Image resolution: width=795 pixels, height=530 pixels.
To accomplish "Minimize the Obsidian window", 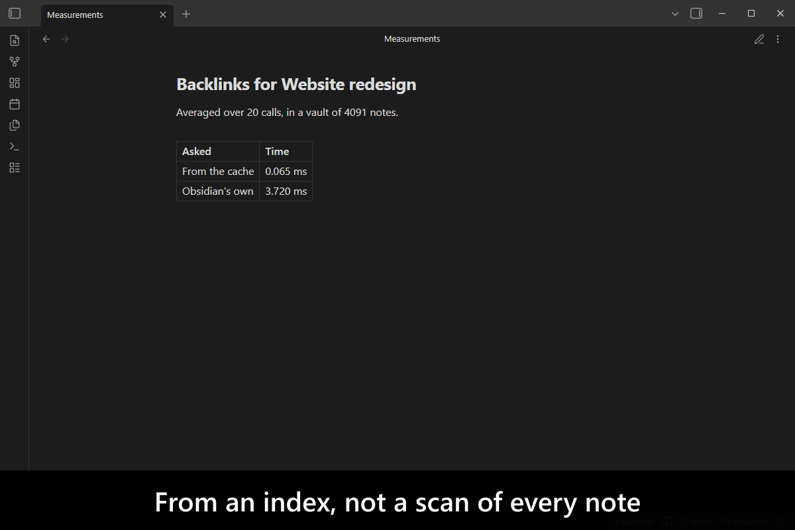I will tap(722, 13).
